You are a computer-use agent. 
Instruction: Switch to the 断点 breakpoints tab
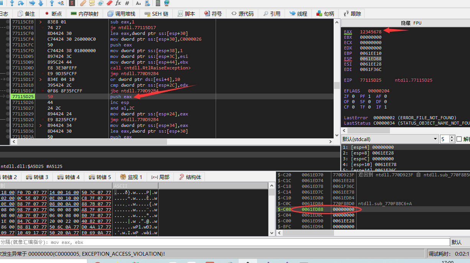click(x=53, y=13)
